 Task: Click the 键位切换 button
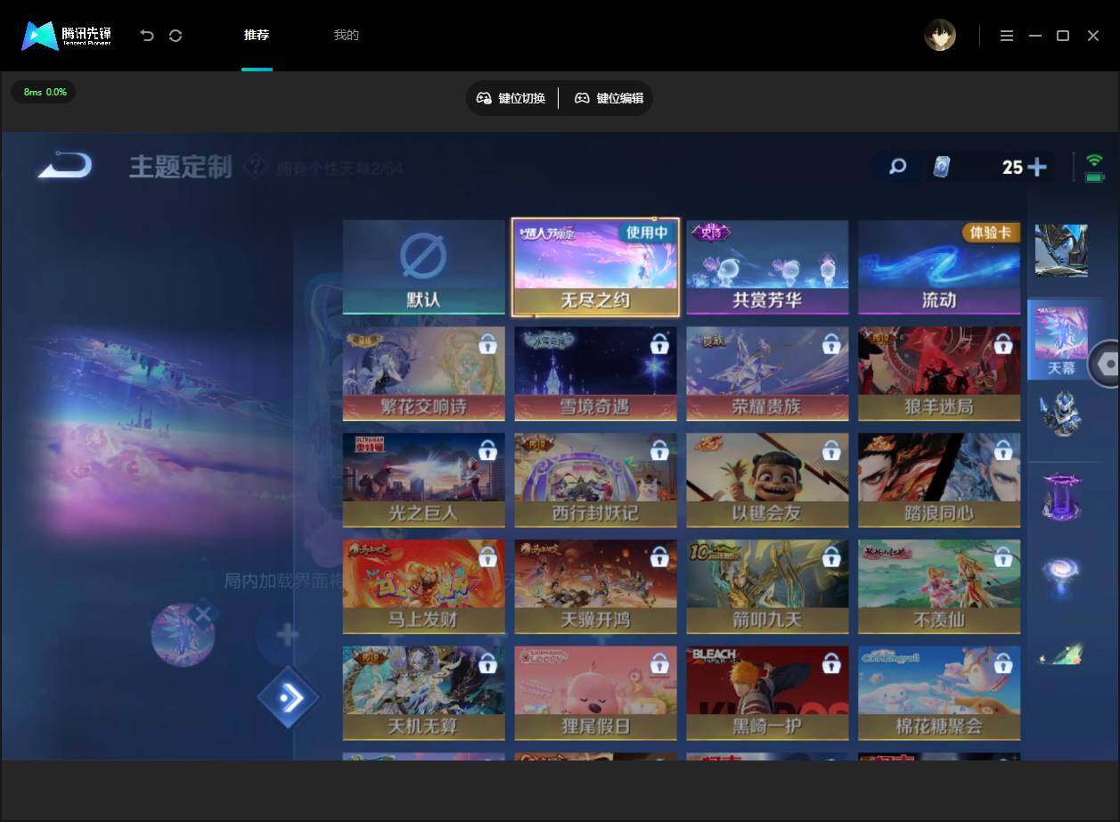pyautogui.click(x=511, y=98)
